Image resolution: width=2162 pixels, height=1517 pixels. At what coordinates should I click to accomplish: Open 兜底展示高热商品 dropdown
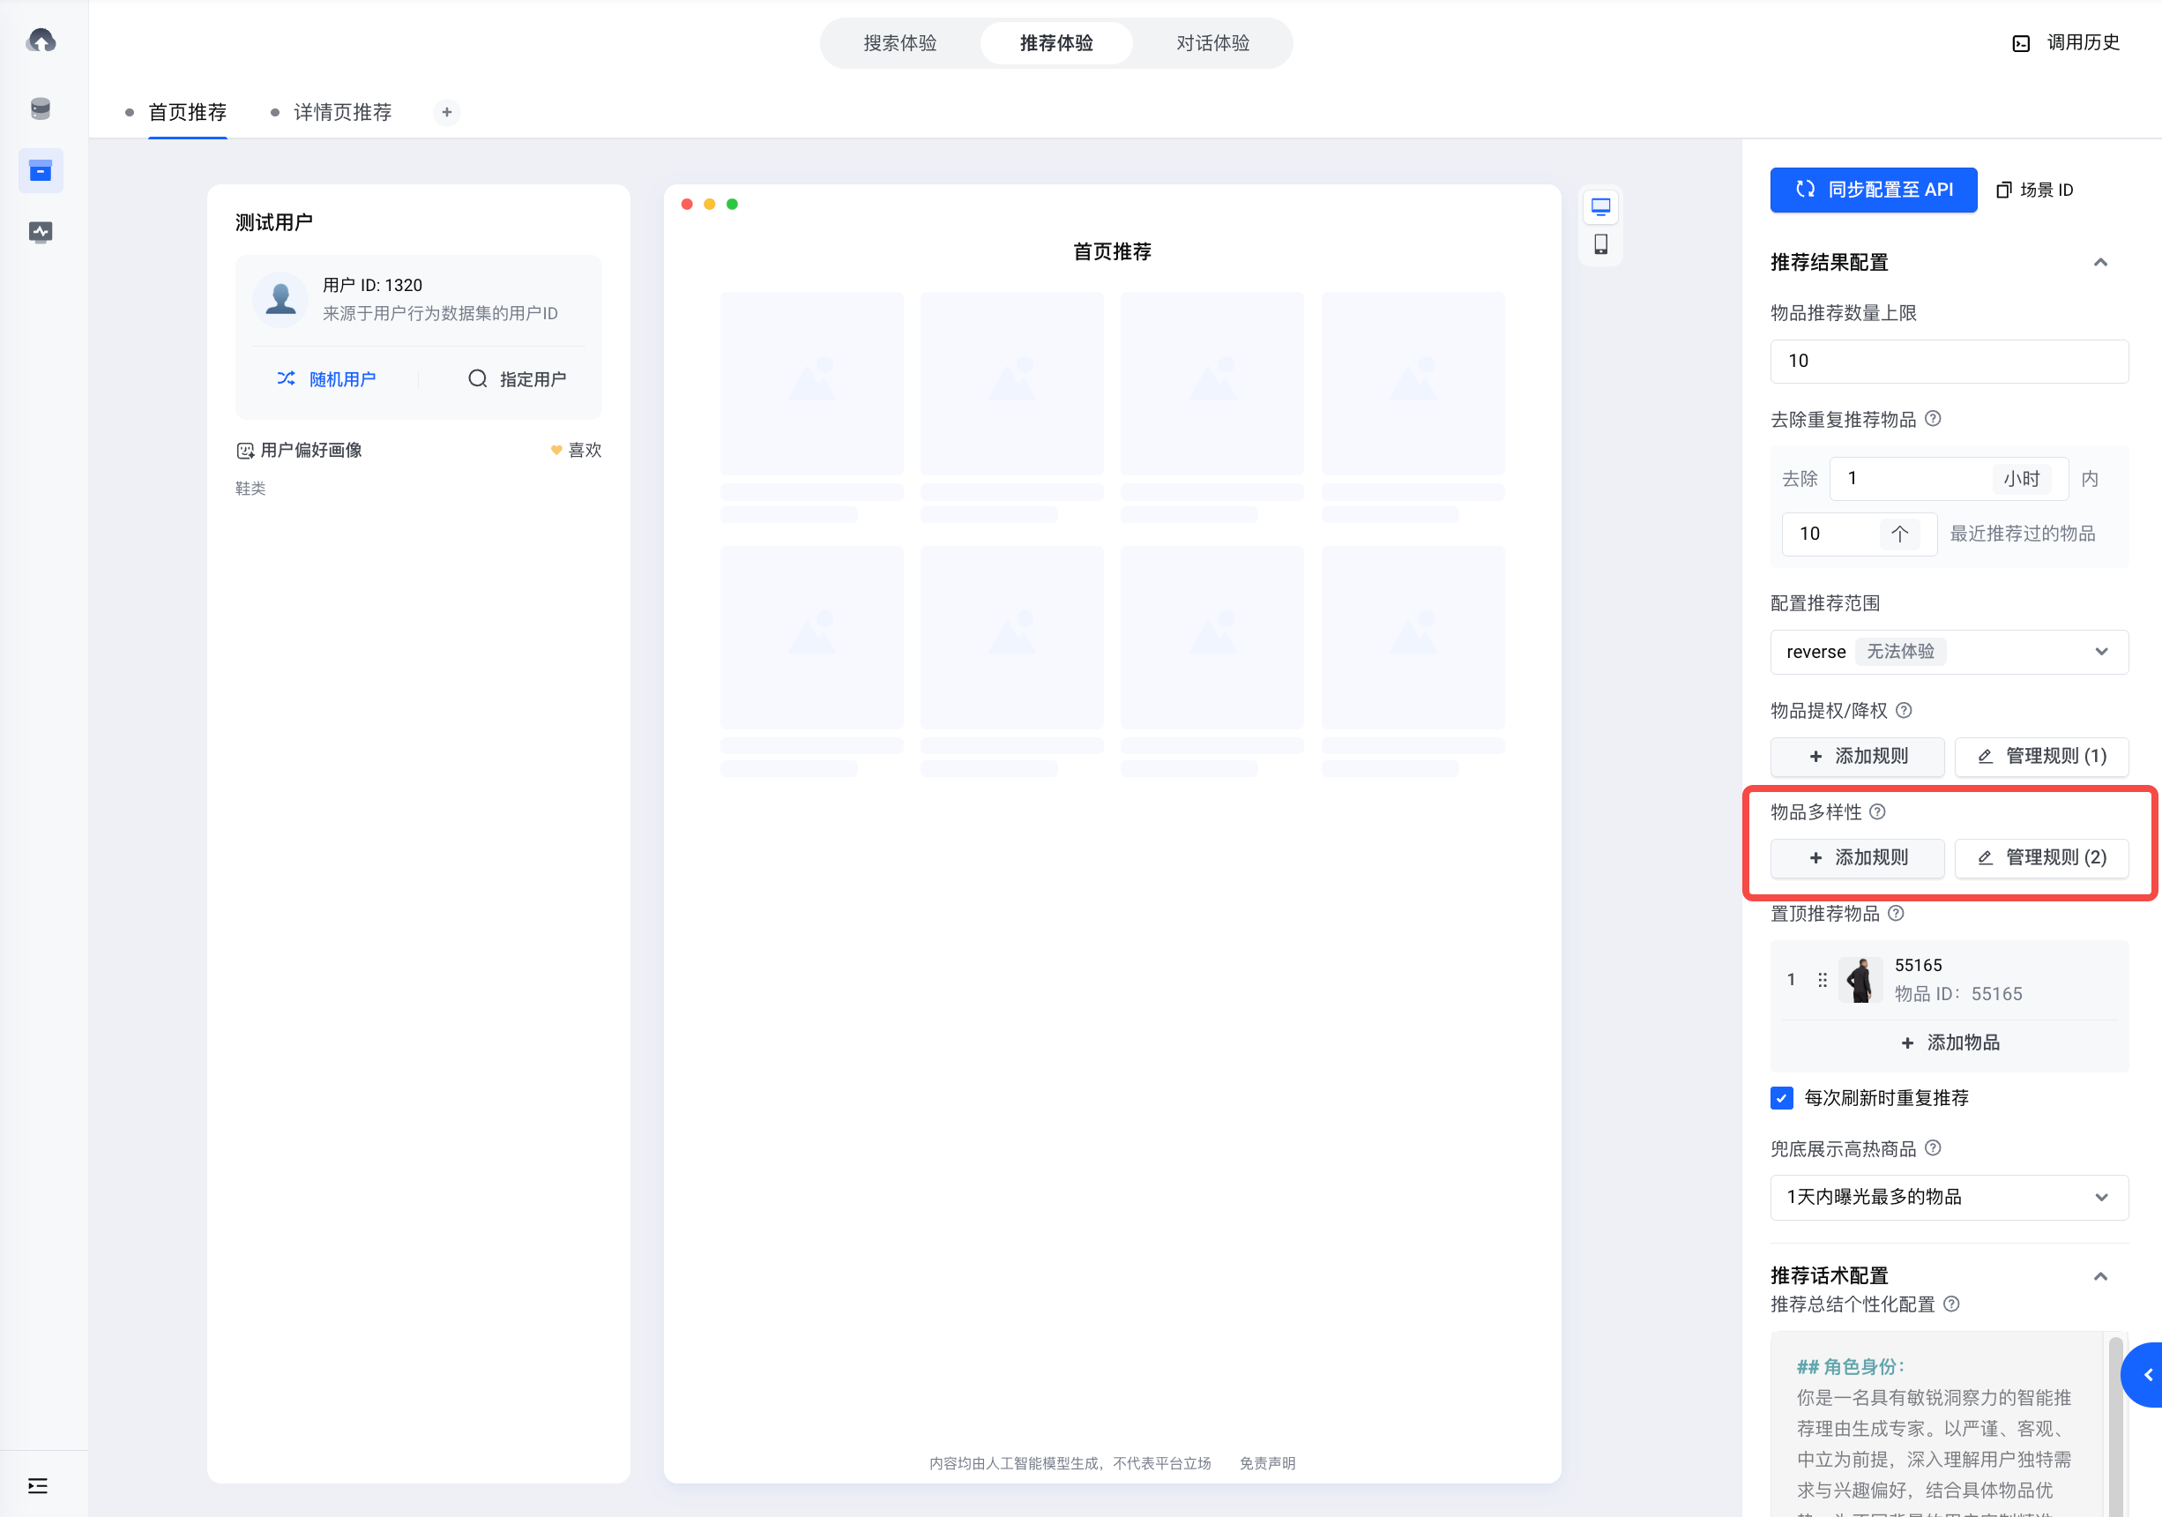pos(1949,1197)
